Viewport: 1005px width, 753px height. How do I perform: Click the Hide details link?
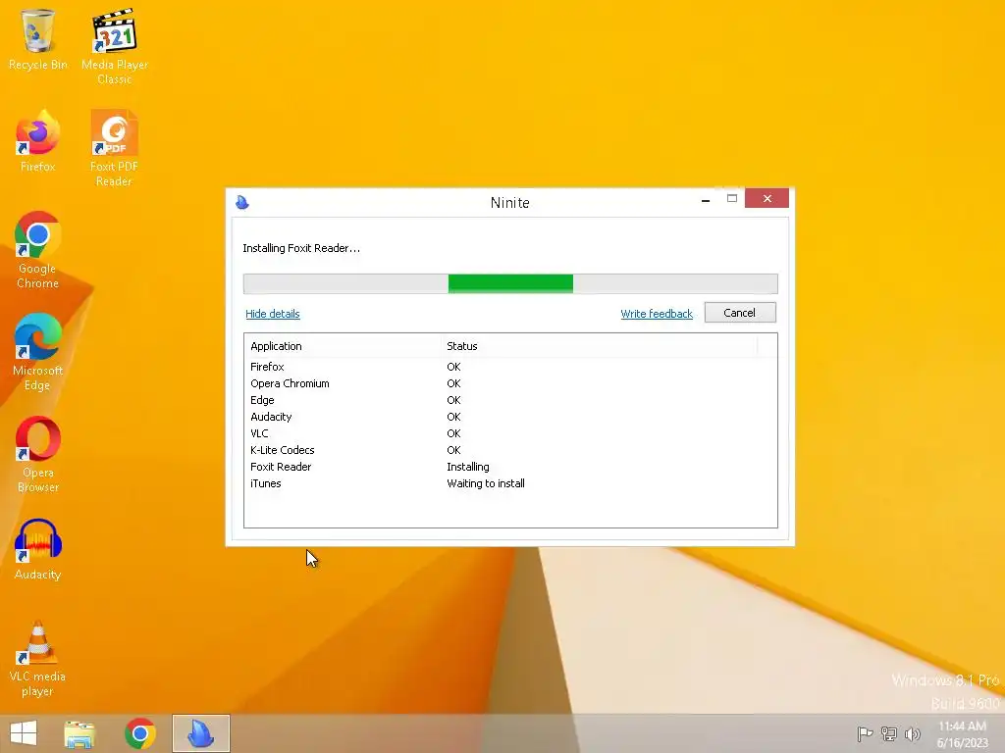coord(273,314)
